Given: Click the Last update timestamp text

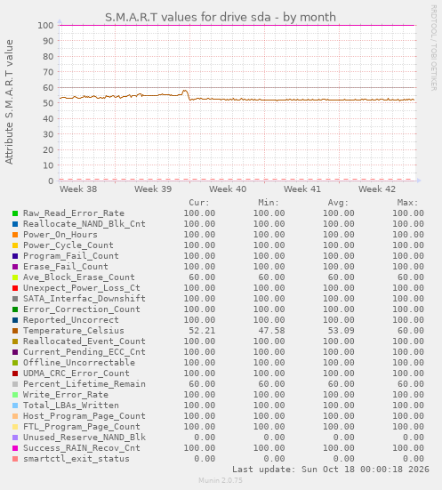Looking at the screenshot, I should (x=331, y=470).
